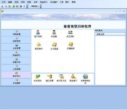The height and width of the screenshot is (110, 127).
Task: Open the 供应商 supplier icon
Action: click(54, 34)
